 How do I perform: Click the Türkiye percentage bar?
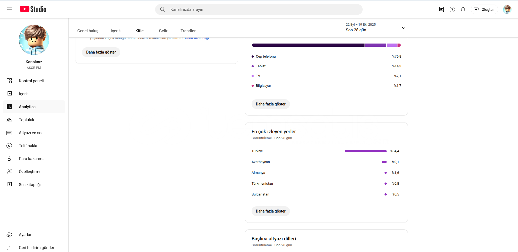click(365, 151)
